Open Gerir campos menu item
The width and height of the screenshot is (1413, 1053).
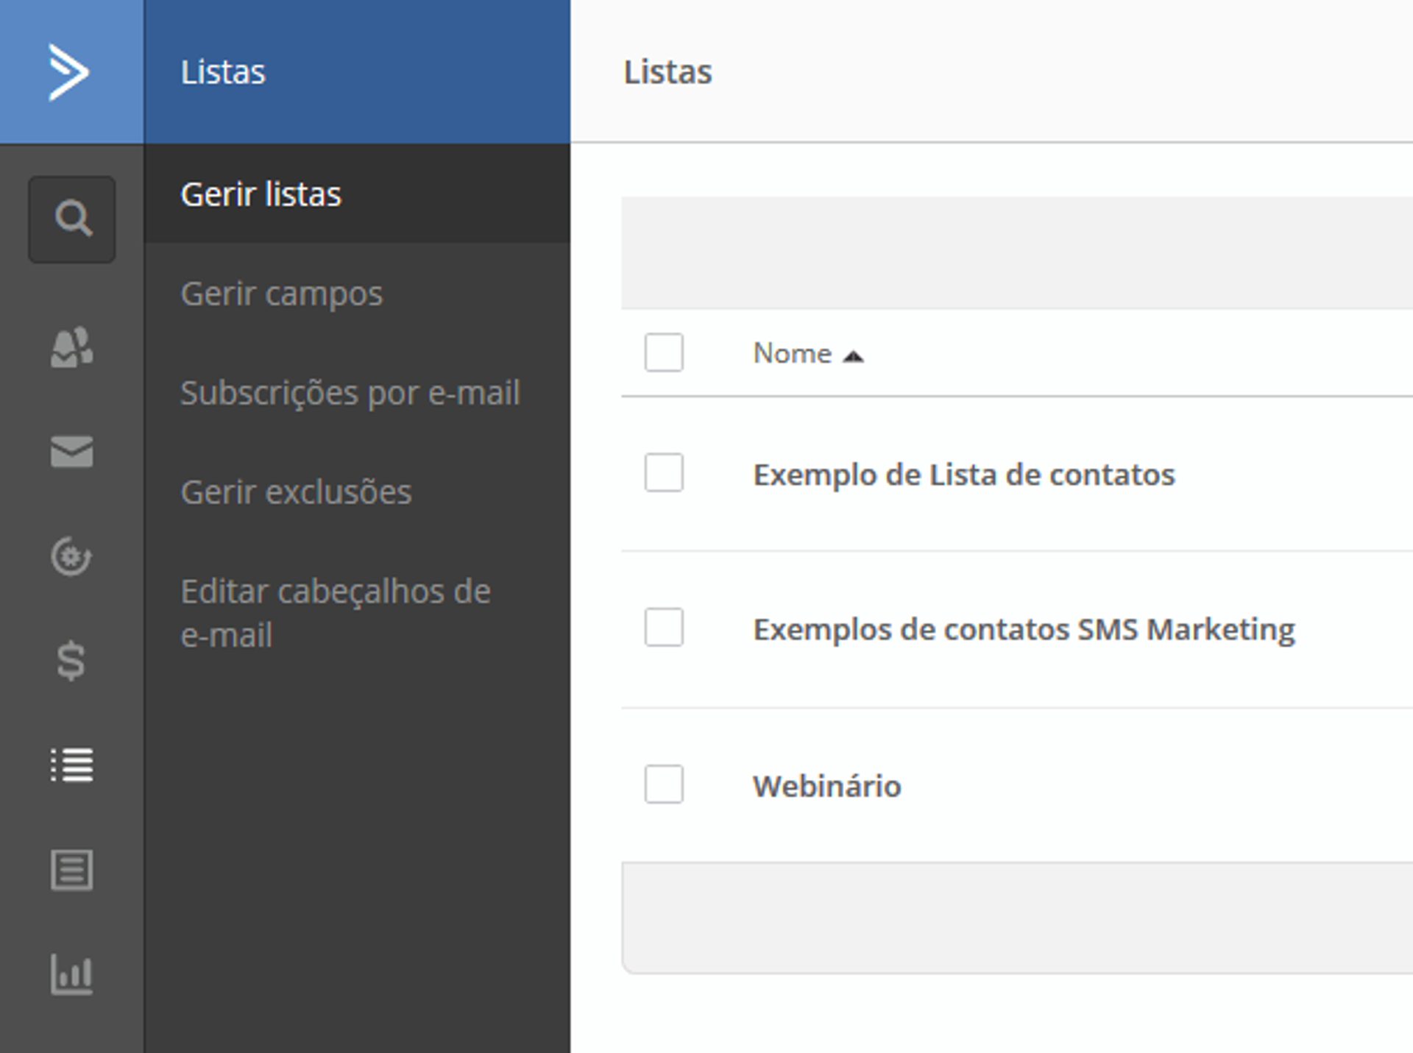[281, 294]
